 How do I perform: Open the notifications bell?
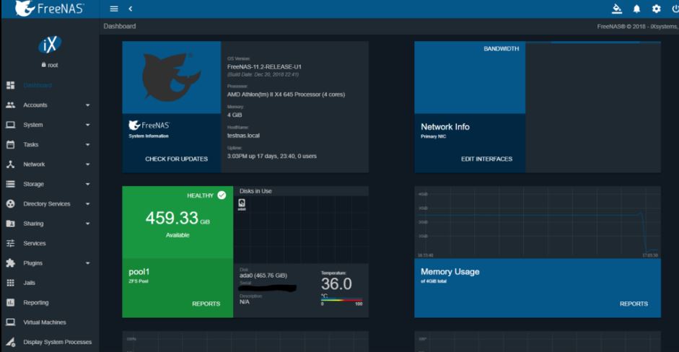(636, 9)
